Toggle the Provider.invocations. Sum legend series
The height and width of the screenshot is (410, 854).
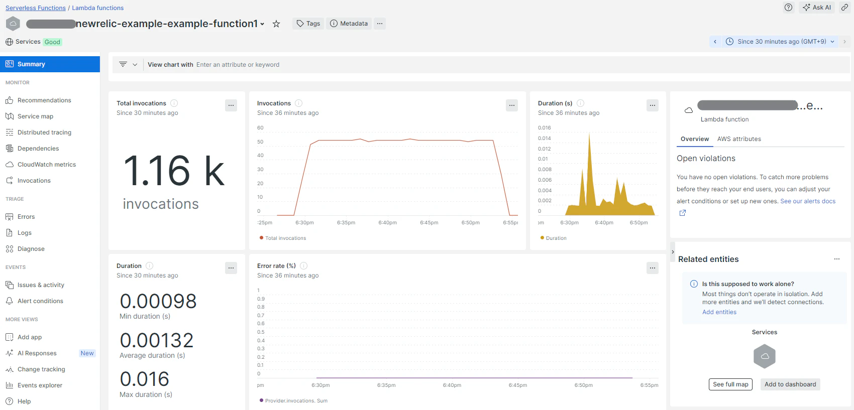293,401
